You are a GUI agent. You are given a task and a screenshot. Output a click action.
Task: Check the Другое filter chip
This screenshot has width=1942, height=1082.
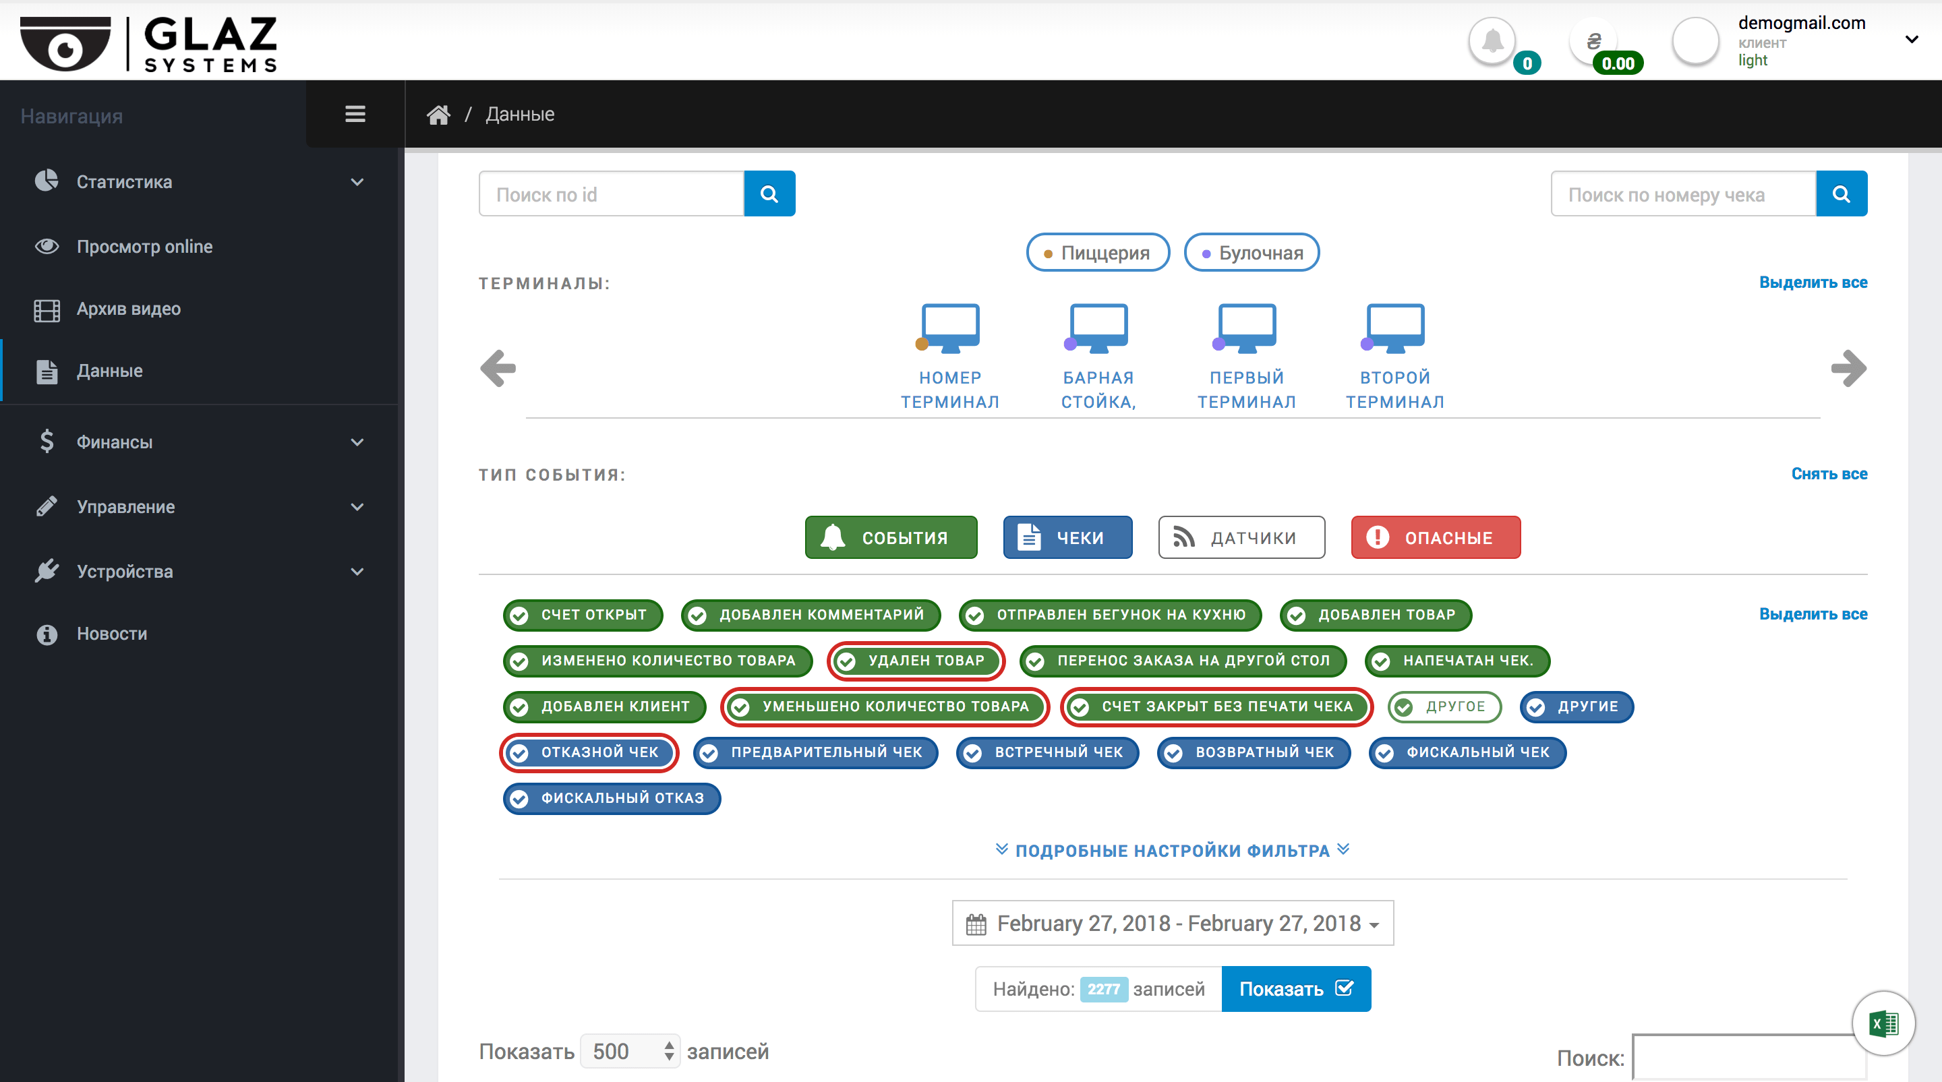tap(1444, 707)
